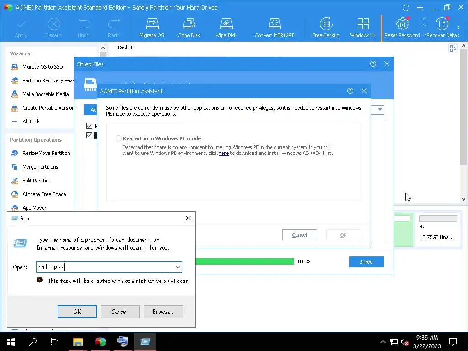This screenshot has width=468, height=351.
Task: Collapse the Wizards sidebar scroll-up arrow
Action: pos(103,48)
